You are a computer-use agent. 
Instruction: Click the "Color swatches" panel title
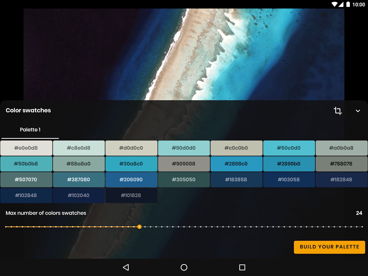tap(28, 110)
